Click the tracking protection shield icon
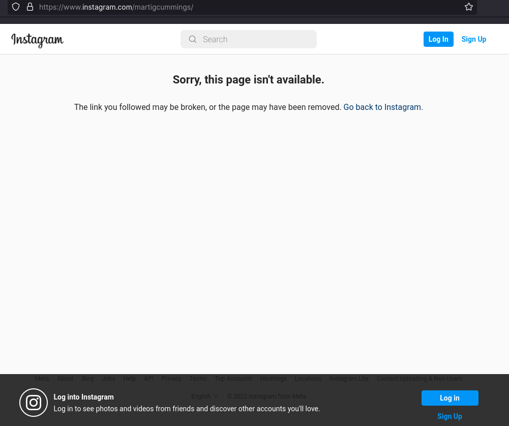The width and height of the screenshot is (509, 426). pos(16,7)
